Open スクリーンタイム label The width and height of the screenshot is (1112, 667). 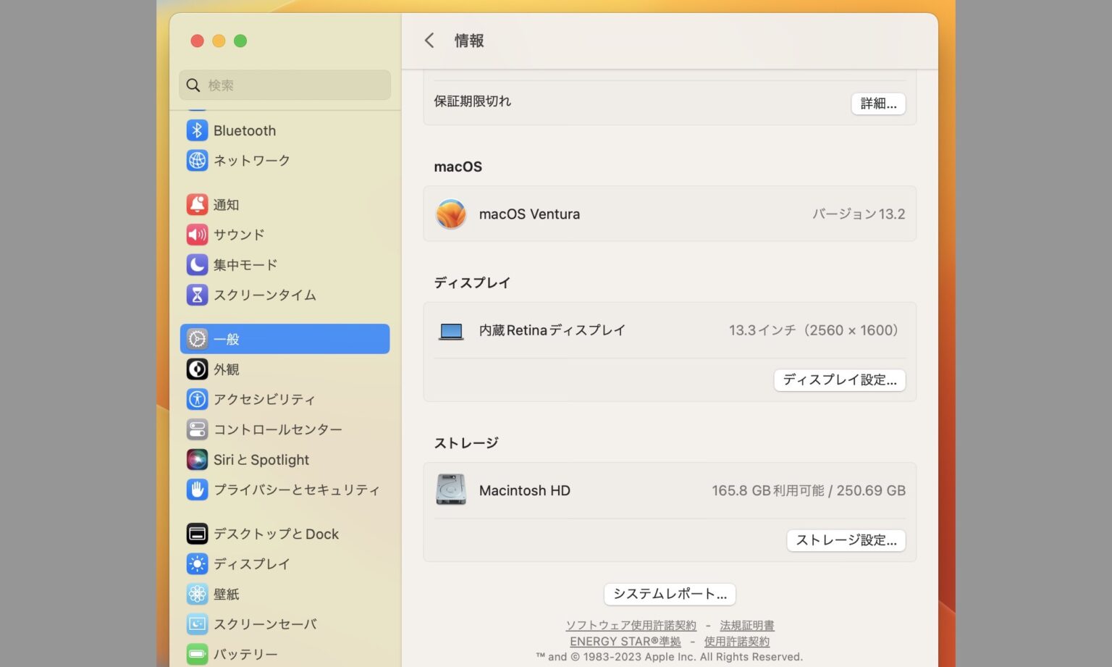[x=265, y=295]
